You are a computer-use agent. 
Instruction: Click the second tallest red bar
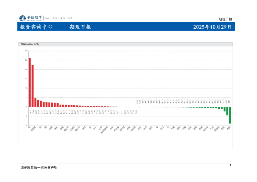(33, 86)
